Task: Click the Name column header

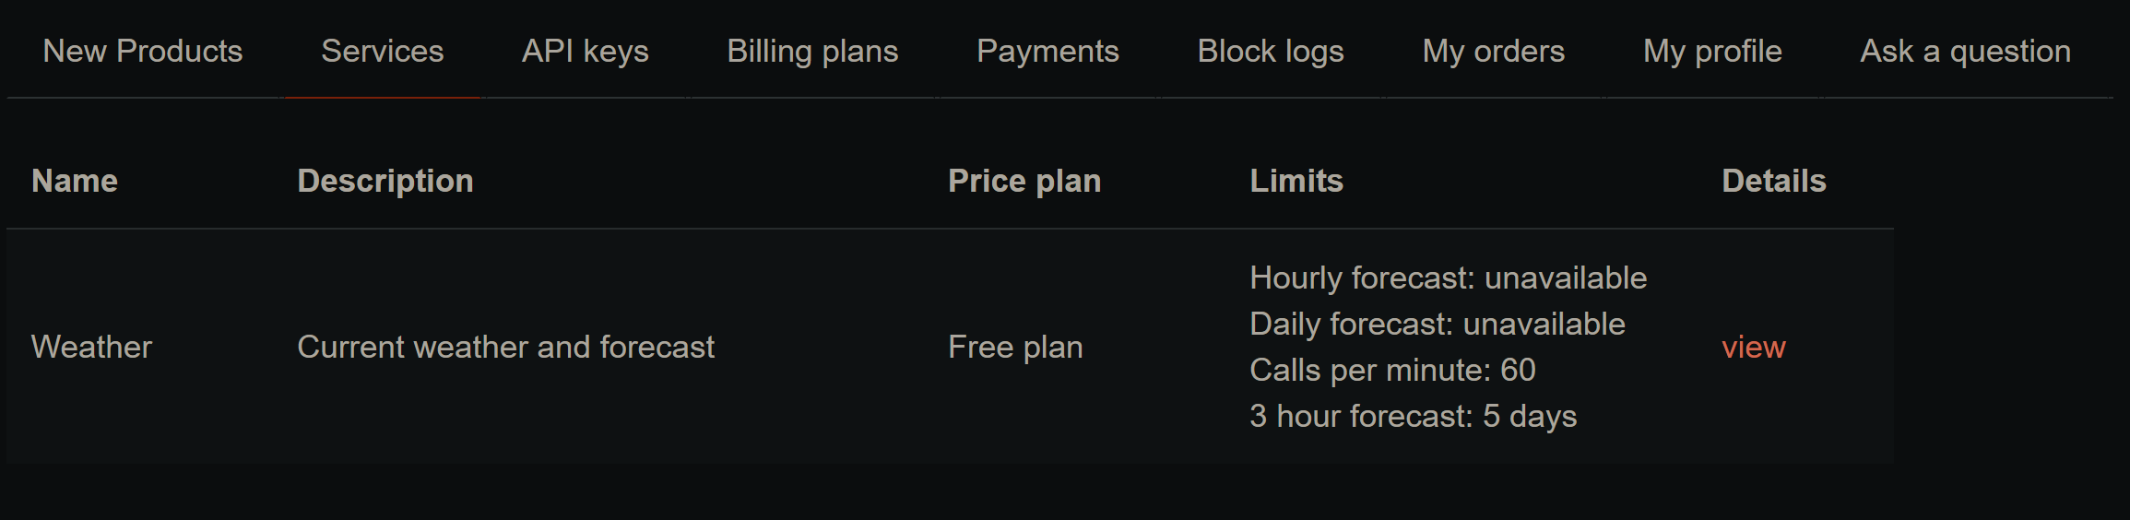Action: (75, 181)
